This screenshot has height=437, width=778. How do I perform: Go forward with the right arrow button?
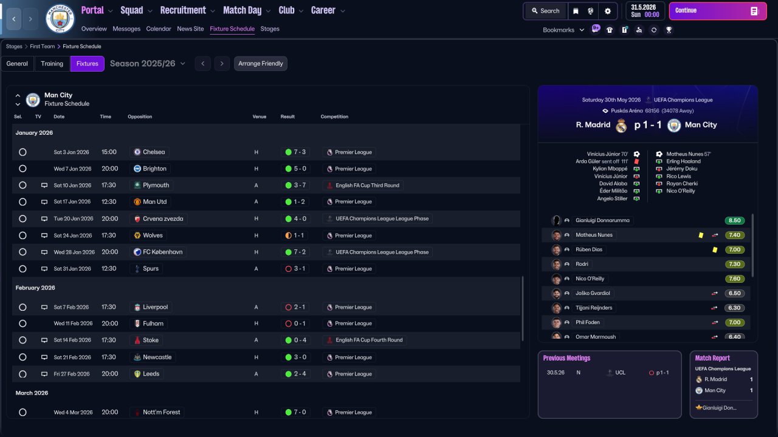coord(31,19)
